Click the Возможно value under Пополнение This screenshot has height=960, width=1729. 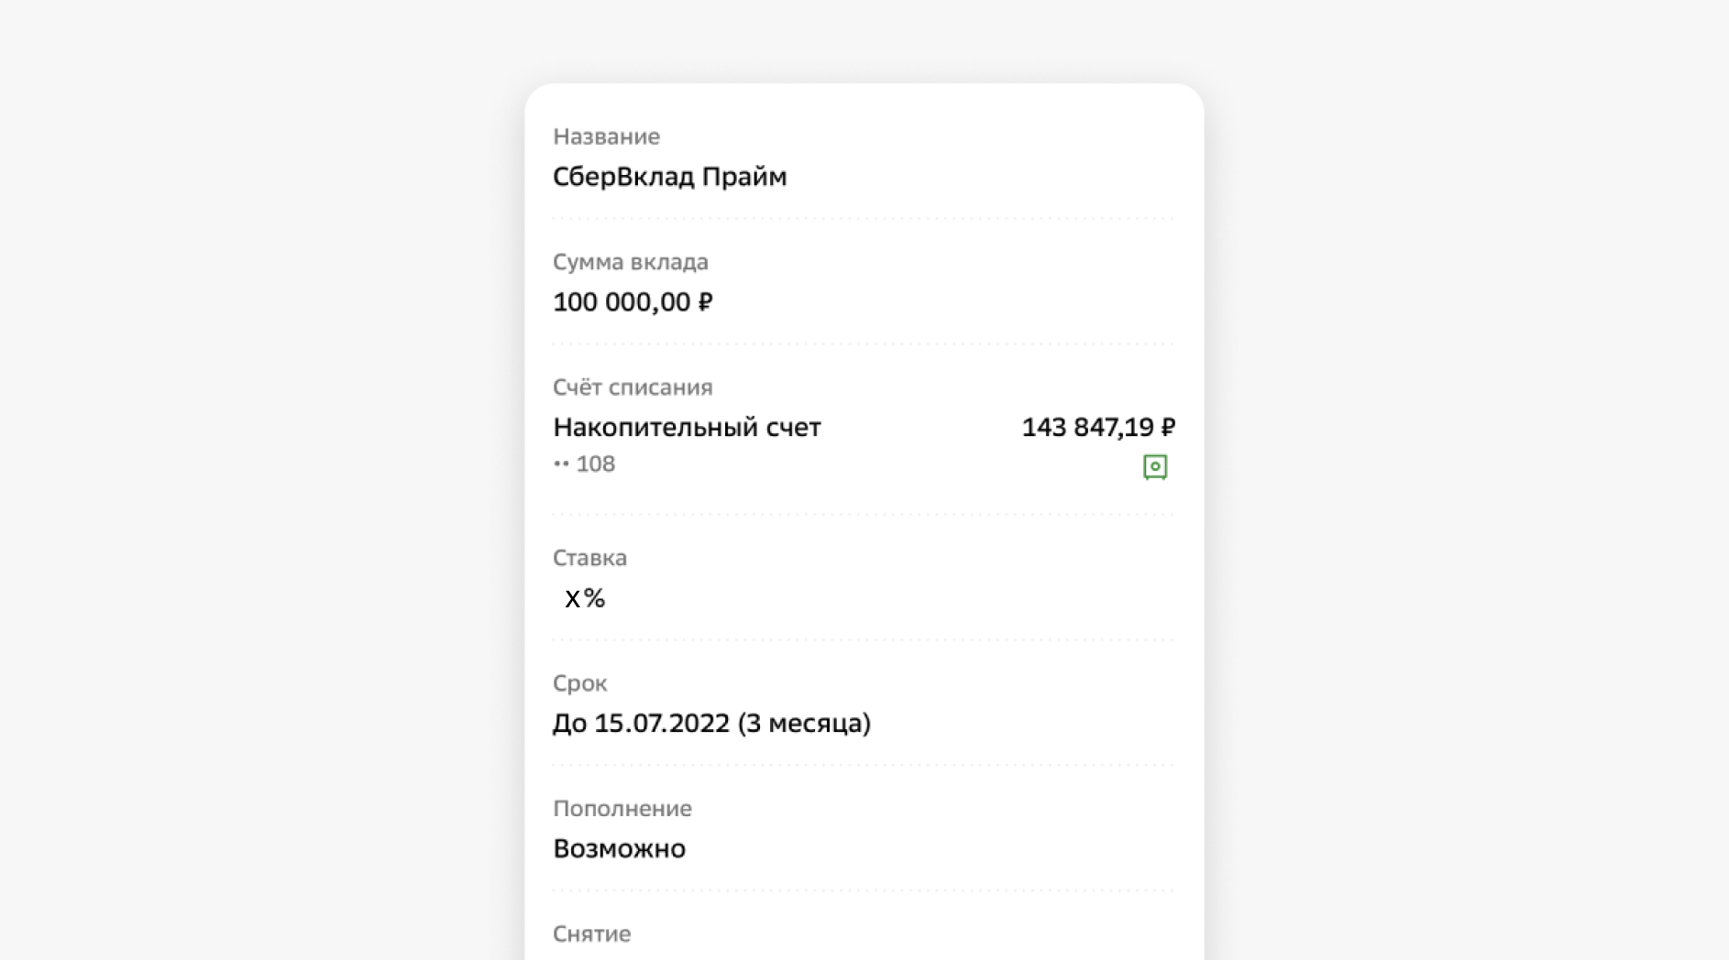[619, 848]
